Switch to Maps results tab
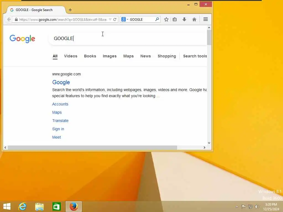 click(x=128, y=56)
